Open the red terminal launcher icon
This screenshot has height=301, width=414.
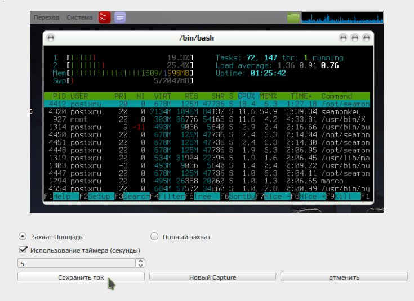click(104, 17)
